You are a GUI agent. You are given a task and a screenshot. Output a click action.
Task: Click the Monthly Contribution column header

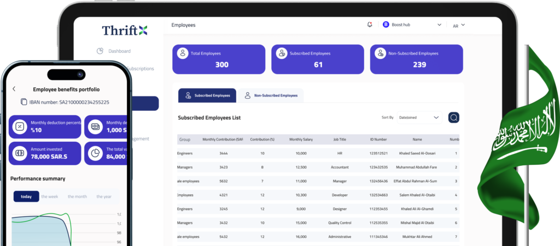pos(223,140)
